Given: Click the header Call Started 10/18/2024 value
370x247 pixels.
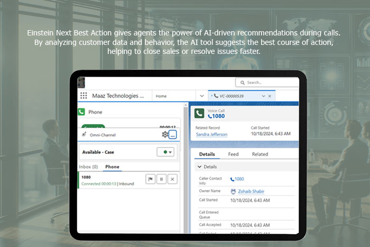Looking at the screenshot, I should [271, 134].
